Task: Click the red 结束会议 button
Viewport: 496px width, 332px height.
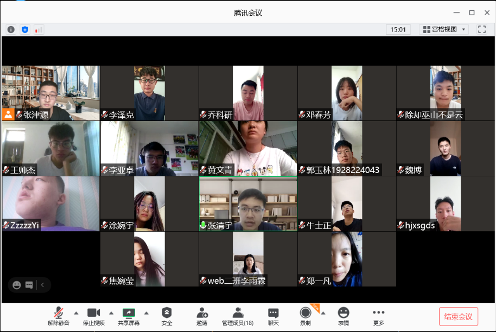Action: coord(458,316)
